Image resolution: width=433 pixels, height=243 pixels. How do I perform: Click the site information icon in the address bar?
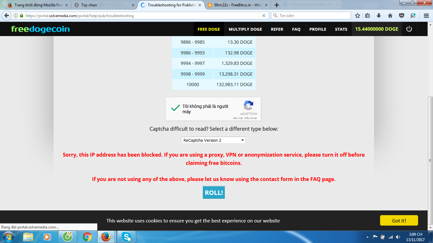[x=16, y=16]
